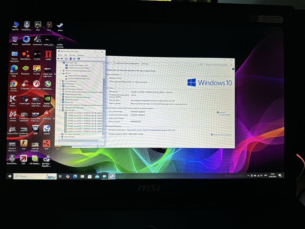
Task: Click the Control Panel search field
Action: [219, 65]
